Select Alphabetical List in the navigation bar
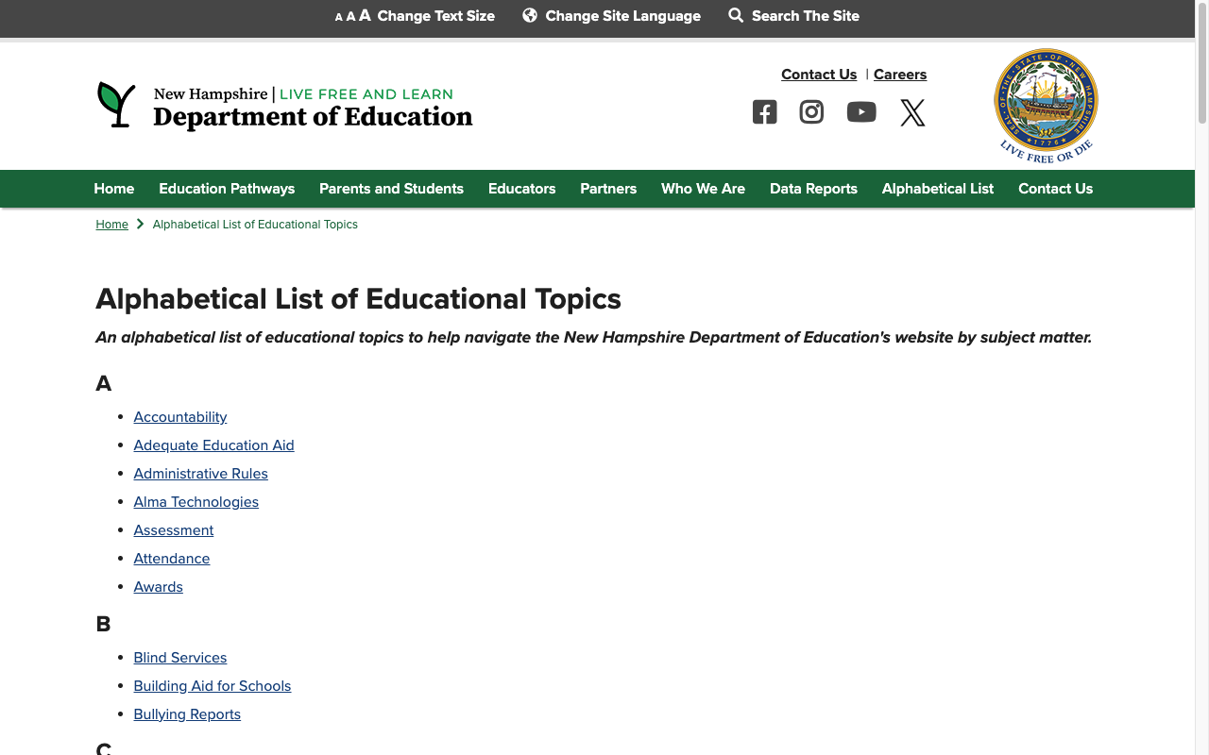Image resolution: width=1209 pixels, height=755 pixels. point(938,189)
